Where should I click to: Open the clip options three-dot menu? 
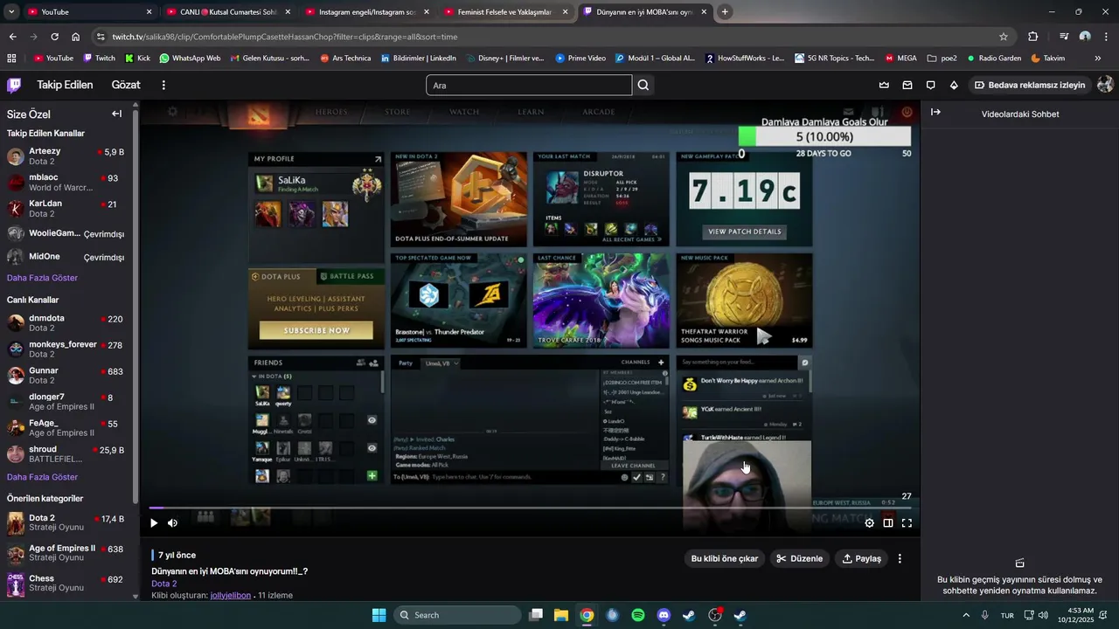[900, 558]
